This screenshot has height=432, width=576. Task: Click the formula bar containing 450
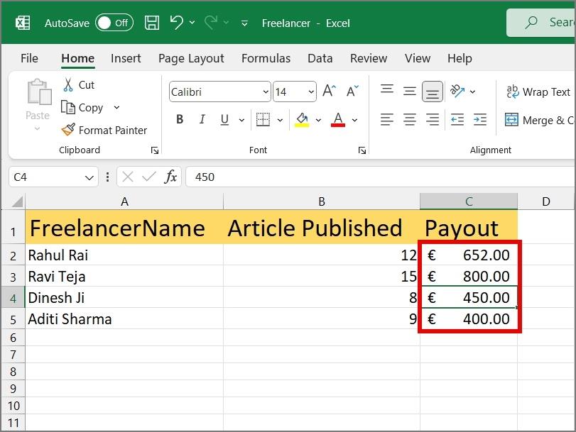381,177
